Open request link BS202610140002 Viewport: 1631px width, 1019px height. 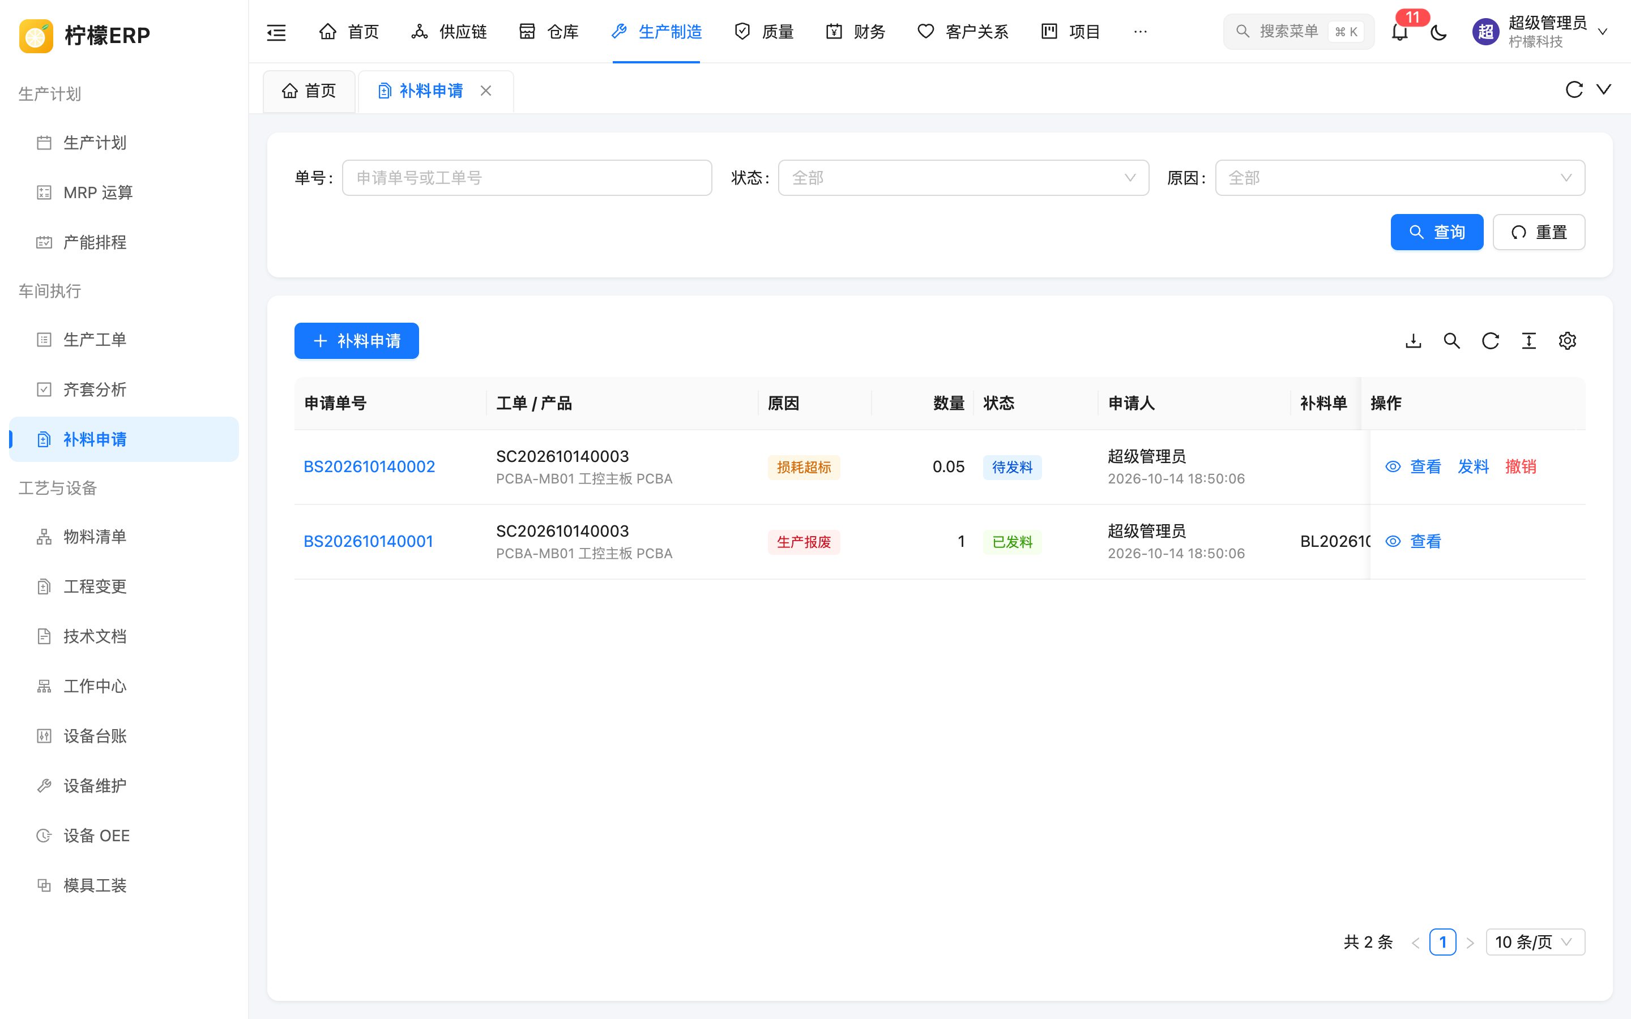[369, 467]
